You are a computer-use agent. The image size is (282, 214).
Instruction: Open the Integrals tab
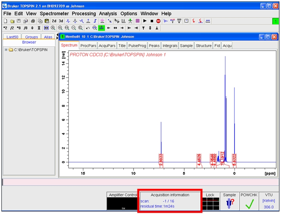coord(170,45)
